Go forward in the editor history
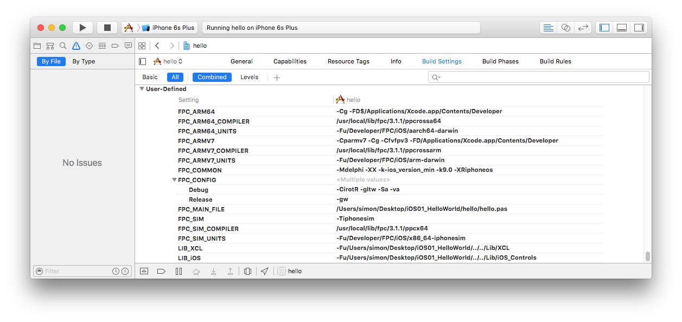This screenshot has height=322, width=682. tap(172, 46)
